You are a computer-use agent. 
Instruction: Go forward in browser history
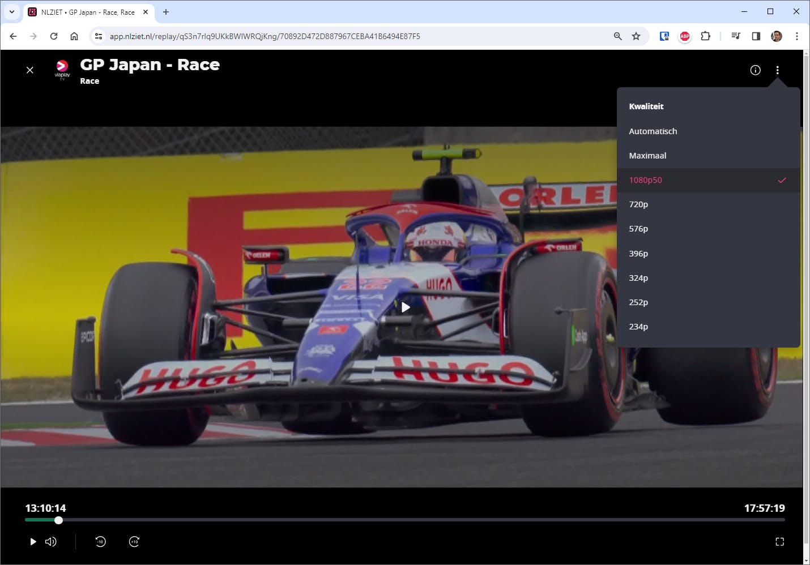[x=33, y=36]
